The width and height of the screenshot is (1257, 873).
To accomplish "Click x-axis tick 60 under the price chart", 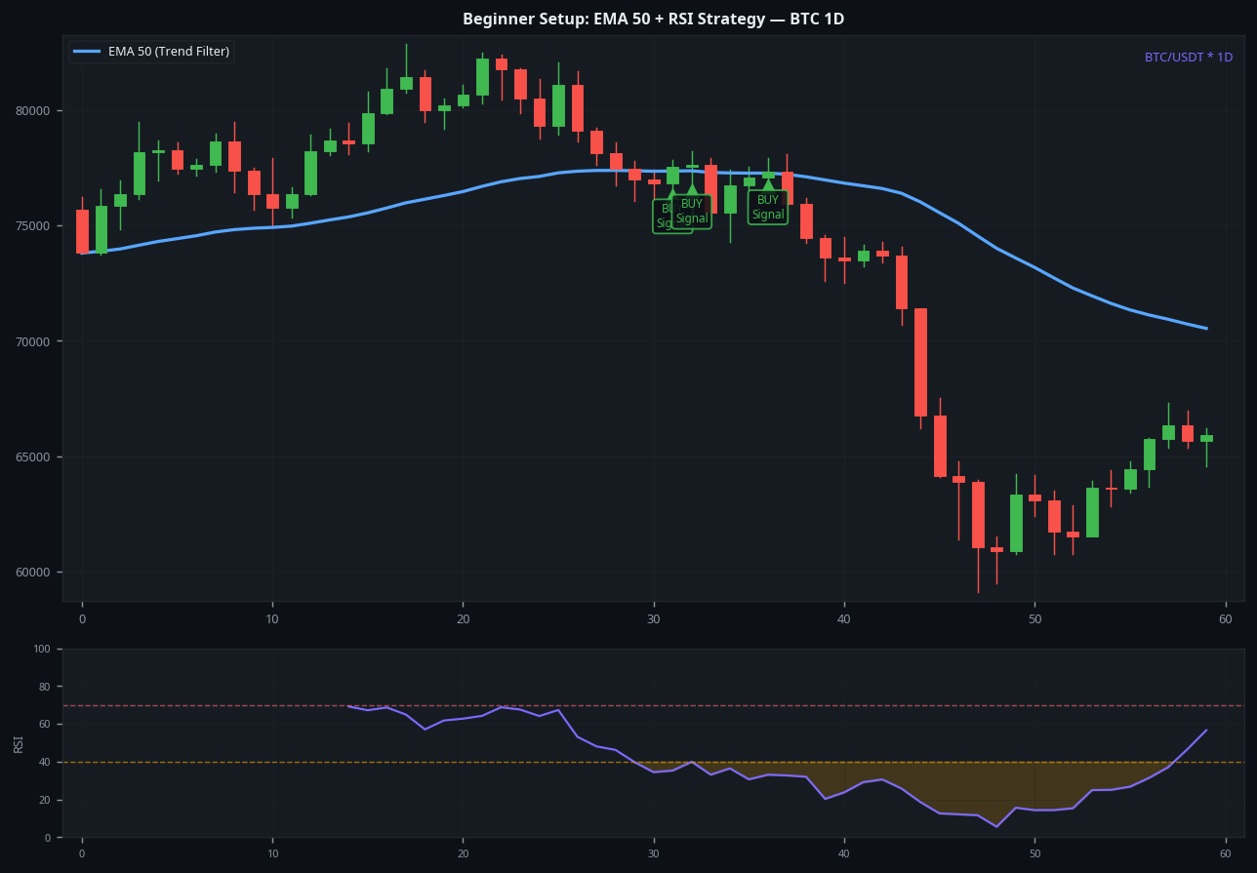I will (1226, 618).
